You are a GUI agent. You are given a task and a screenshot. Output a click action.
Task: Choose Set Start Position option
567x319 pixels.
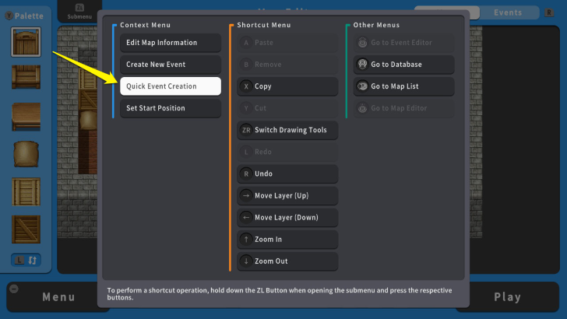171,108
